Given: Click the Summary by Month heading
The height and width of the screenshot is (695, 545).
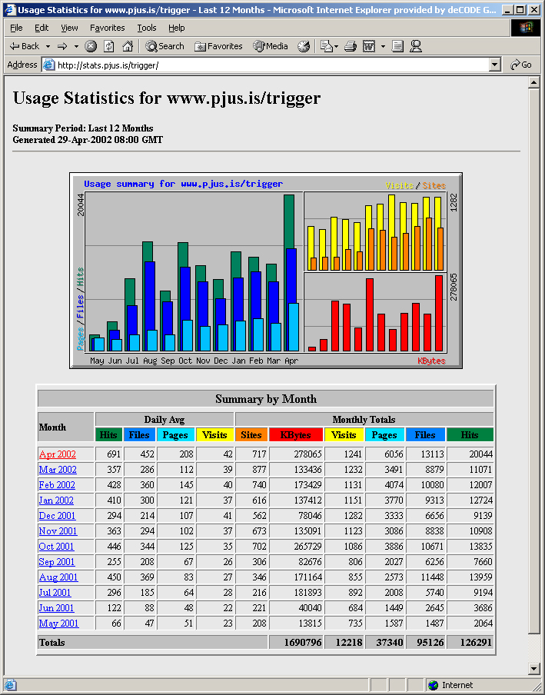Looking at the screenshot, I should 266,399.
